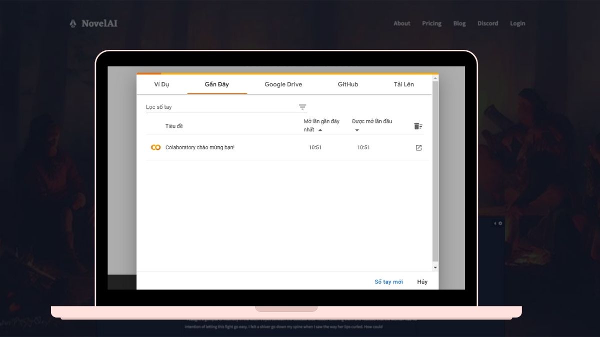
Task: Select the Gần Đây tab
Action: tap(216, 84)
